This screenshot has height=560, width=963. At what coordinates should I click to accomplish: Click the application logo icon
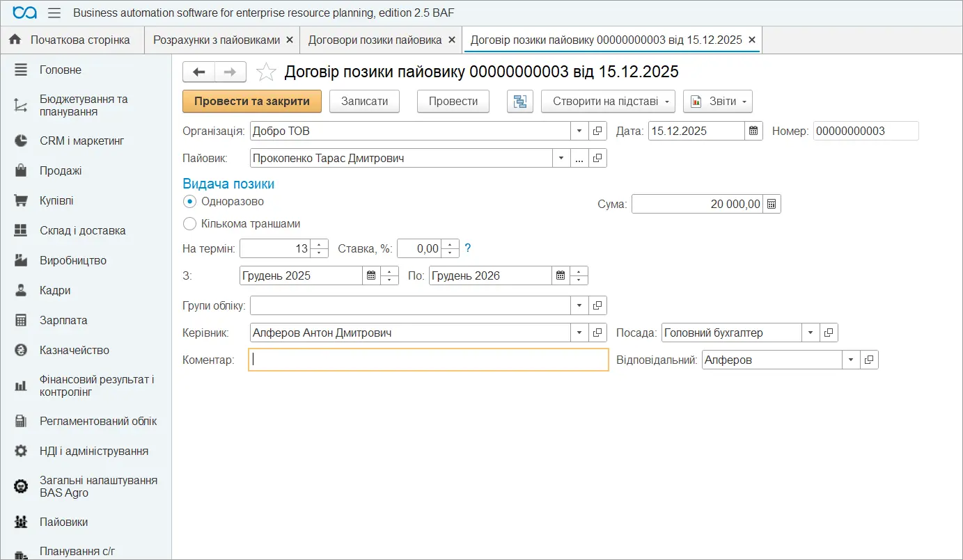(25, 13)
